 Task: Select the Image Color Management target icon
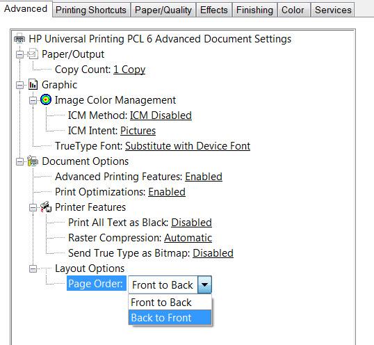click(x=46, y=99)
